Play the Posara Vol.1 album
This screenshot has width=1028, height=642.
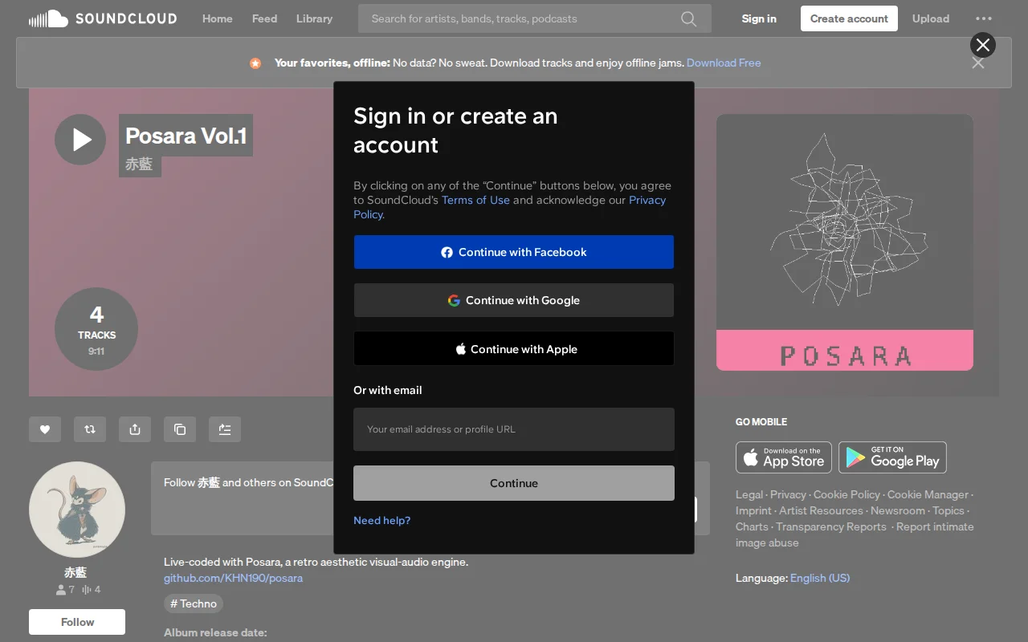[x=80, y=140]
